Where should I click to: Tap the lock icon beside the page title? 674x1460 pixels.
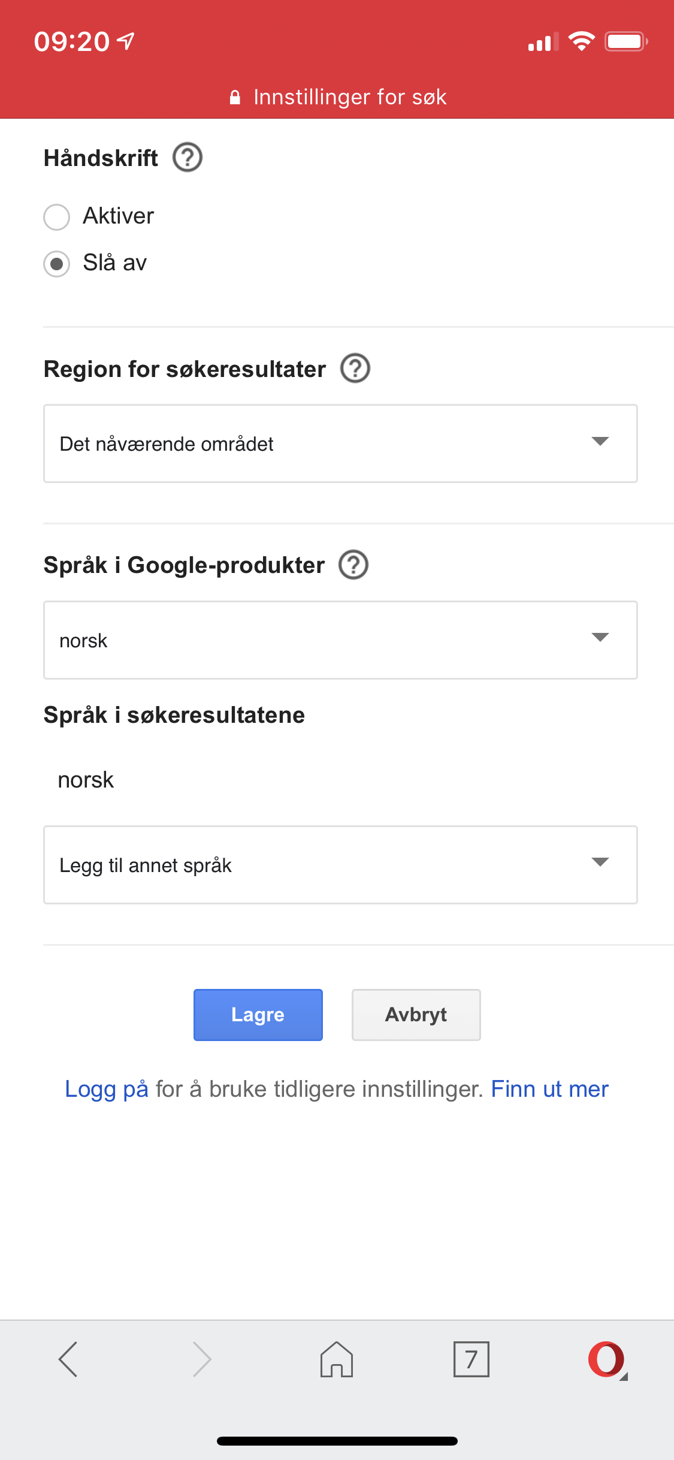[x=235, y=97]
